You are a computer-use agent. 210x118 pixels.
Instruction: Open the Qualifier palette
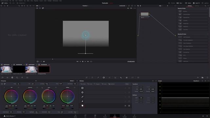(98, 77)
